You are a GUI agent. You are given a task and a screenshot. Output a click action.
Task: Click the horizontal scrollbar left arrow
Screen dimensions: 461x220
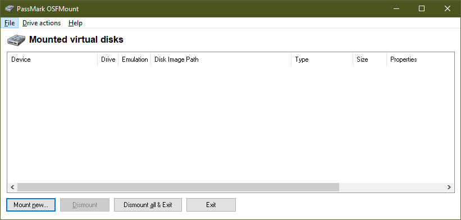[x=12, y=187]
